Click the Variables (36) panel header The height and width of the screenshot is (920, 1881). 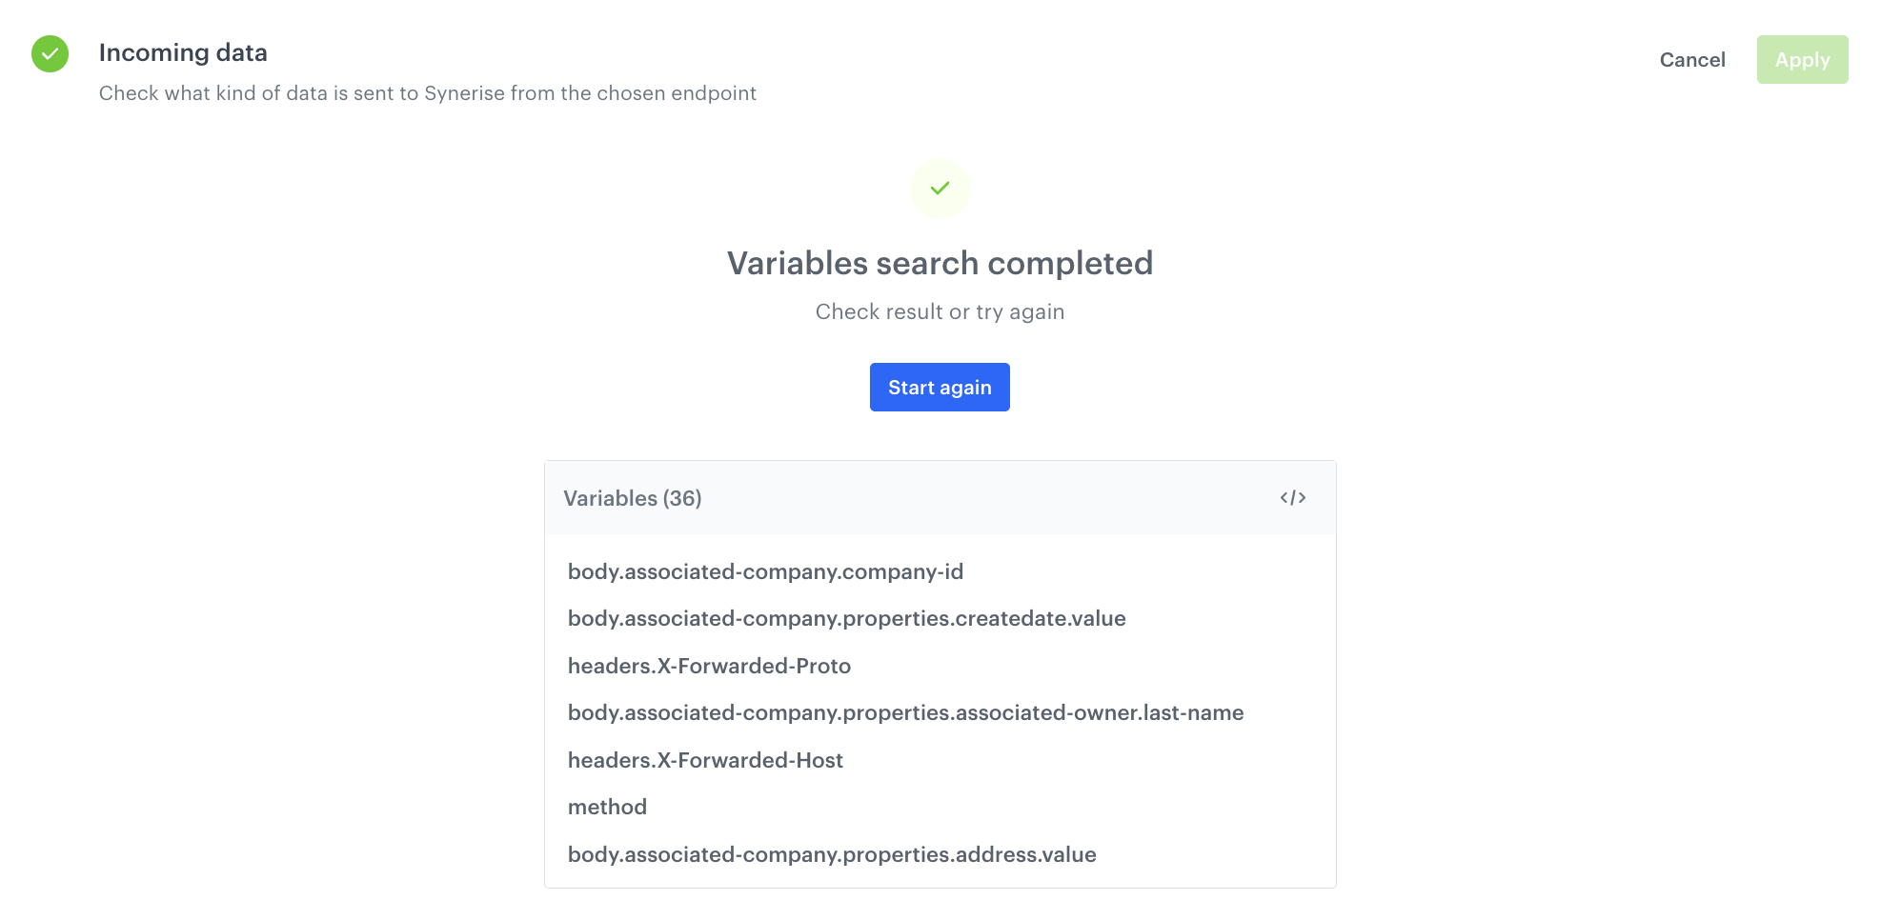[633, 497]
